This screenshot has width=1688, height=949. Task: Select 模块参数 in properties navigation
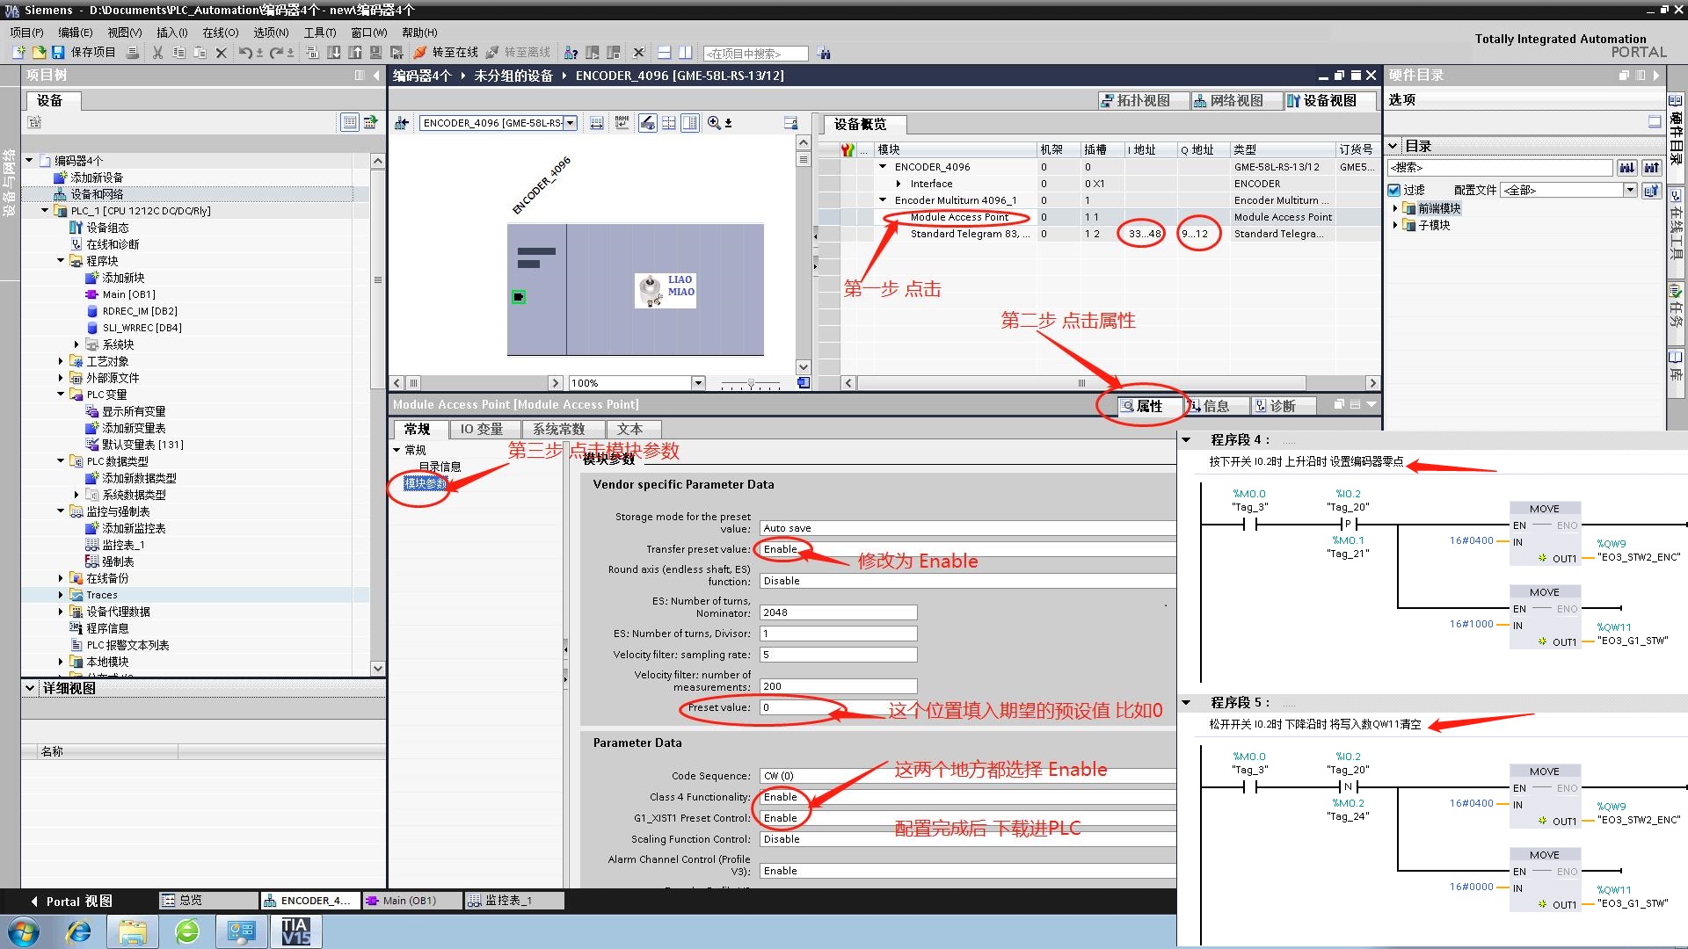(x=426, y=483)
